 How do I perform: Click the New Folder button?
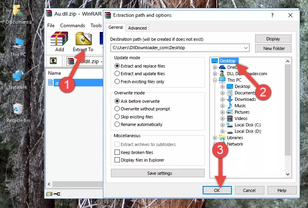point(273,48)
